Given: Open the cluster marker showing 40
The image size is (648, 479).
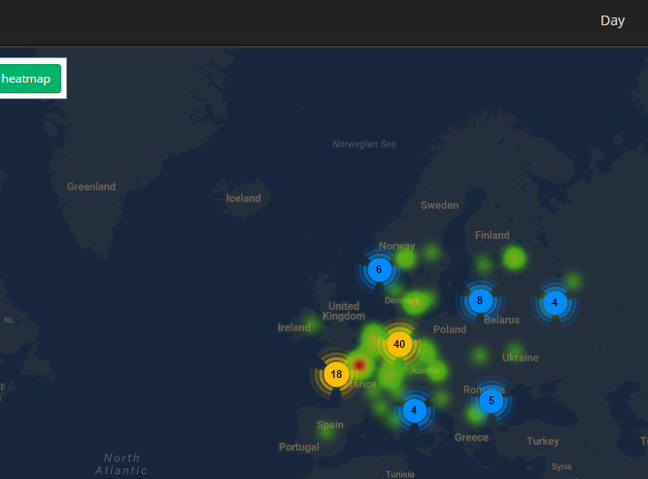Looking at the screenshot, I should pyautogui.click(x=398, y=344).
